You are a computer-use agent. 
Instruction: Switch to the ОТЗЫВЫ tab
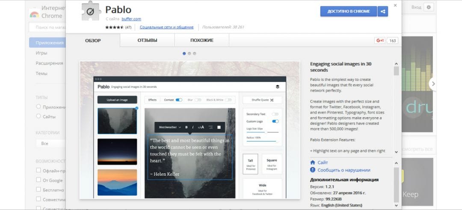tap(147, 40)
